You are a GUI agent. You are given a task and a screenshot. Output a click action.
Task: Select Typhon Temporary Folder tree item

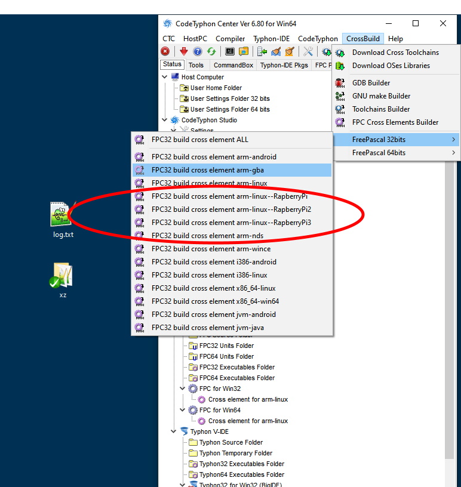pyautogui.click(x=236, y=453)
